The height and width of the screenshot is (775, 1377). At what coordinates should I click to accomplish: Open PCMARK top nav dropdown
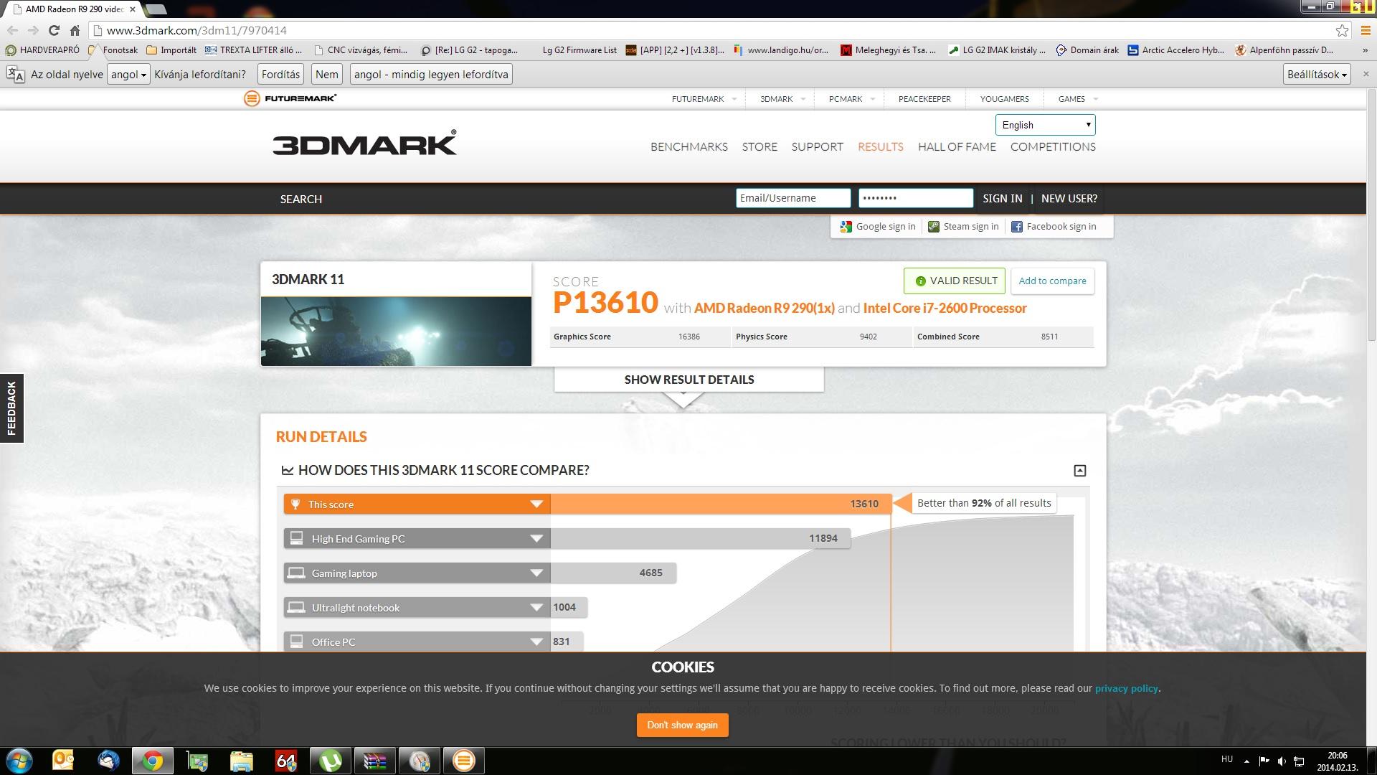[x=851, y=99]
